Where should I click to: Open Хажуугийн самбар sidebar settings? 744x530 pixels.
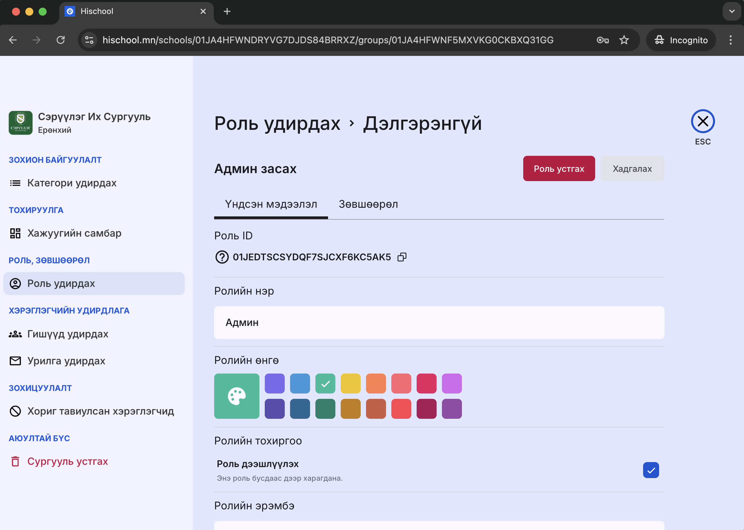coord(74,233)
